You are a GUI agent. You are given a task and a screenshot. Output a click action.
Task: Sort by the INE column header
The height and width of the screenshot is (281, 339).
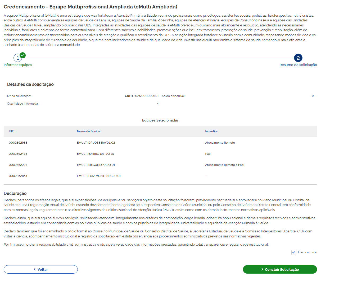click(11, 131)
